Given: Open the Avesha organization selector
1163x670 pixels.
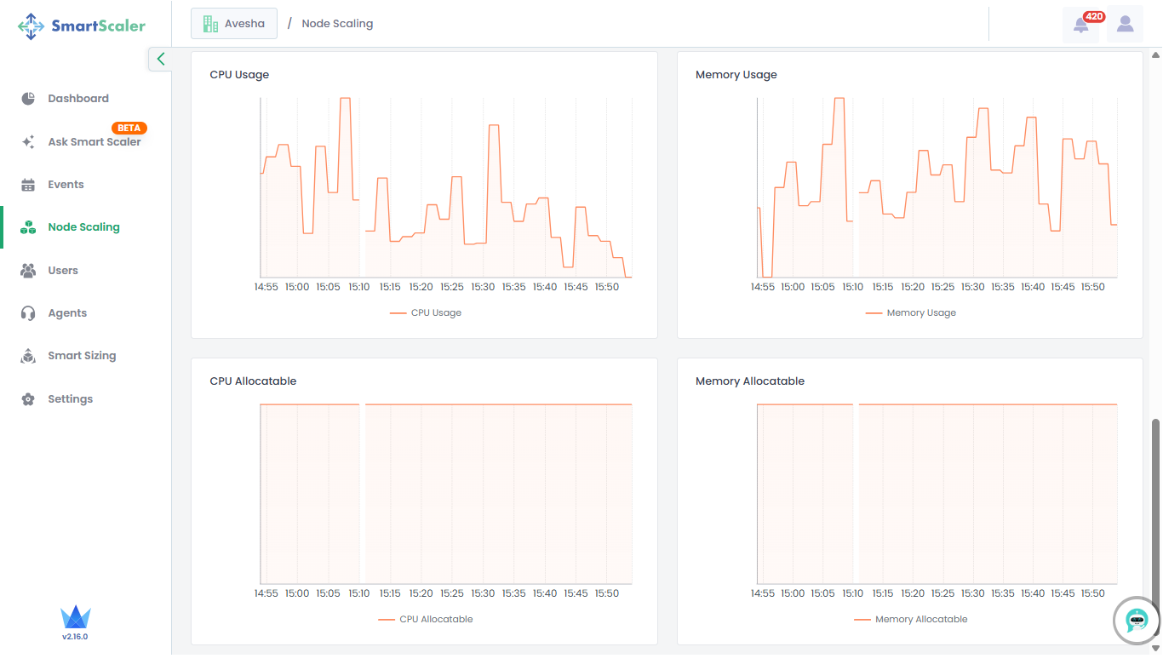Looking at the screenshot, I should (x=234, y=24).
